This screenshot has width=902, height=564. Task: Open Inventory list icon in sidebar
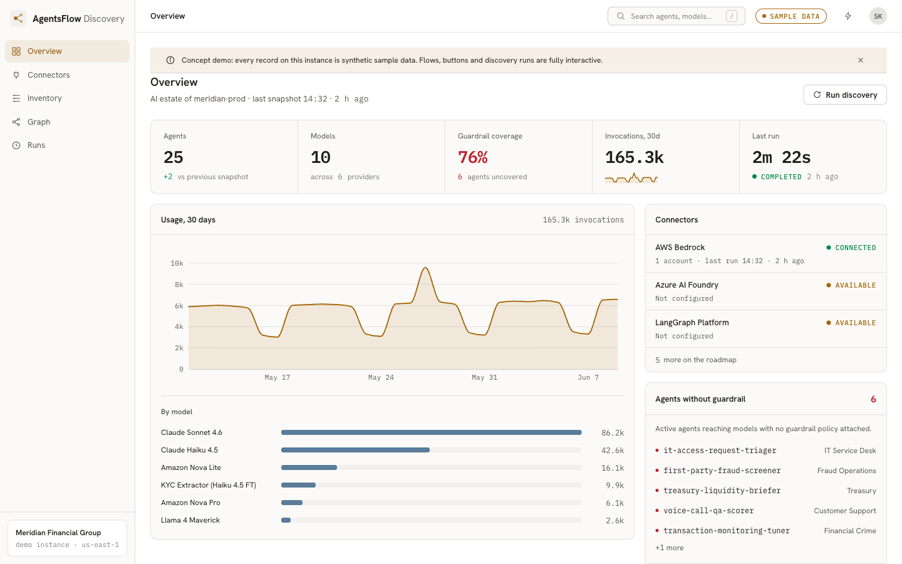pyautogui.click(x=16, y=98)
